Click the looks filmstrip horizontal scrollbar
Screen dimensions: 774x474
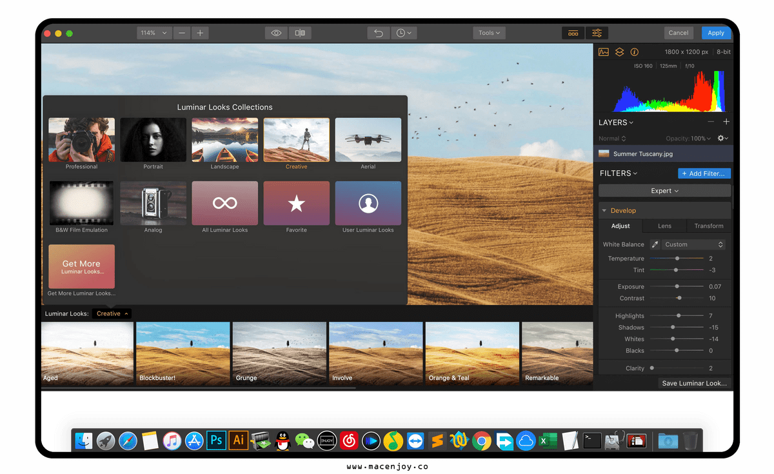[199, 388]
